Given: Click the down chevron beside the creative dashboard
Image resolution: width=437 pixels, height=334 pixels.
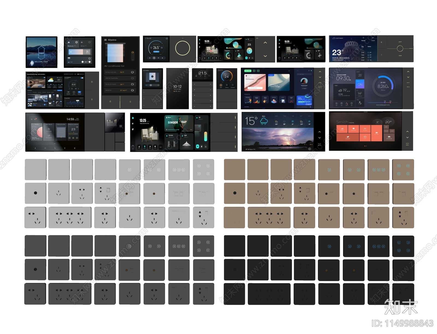Looking at the screenshot, I should pos(320,77).
